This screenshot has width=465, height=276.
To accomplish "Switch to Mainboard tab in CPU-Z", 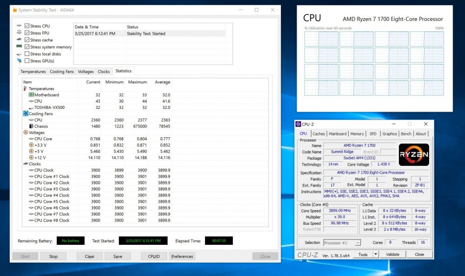I will click(x=338, y=134).
